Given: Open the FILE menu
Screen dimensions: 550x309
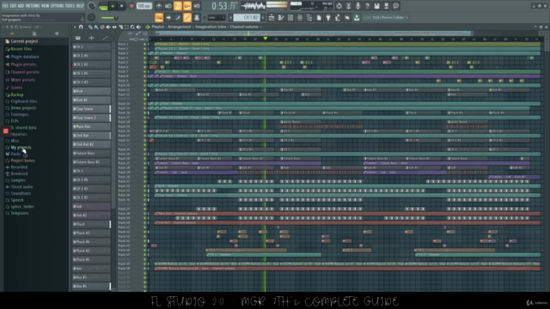Looking at the screenshot, I should (x=5, y=6).
